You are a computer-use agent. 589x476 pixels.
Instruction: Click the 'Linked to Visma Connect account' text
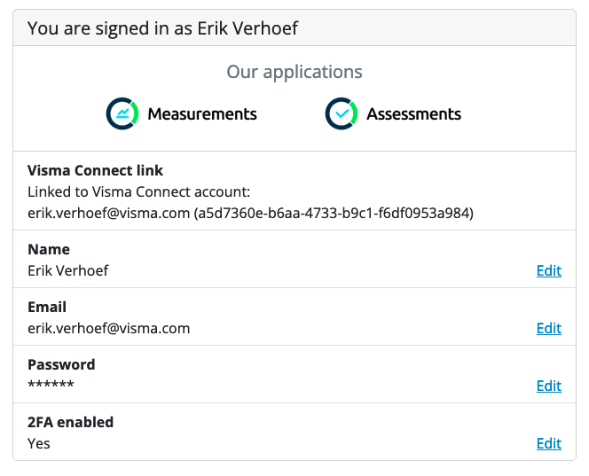coord(139,192)
